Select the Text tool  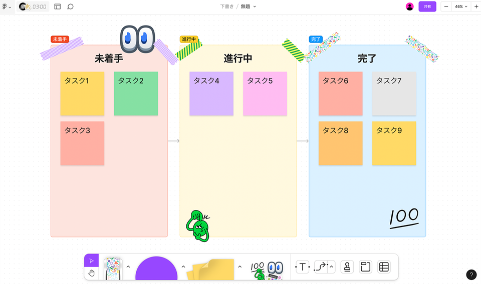[303, 267]
